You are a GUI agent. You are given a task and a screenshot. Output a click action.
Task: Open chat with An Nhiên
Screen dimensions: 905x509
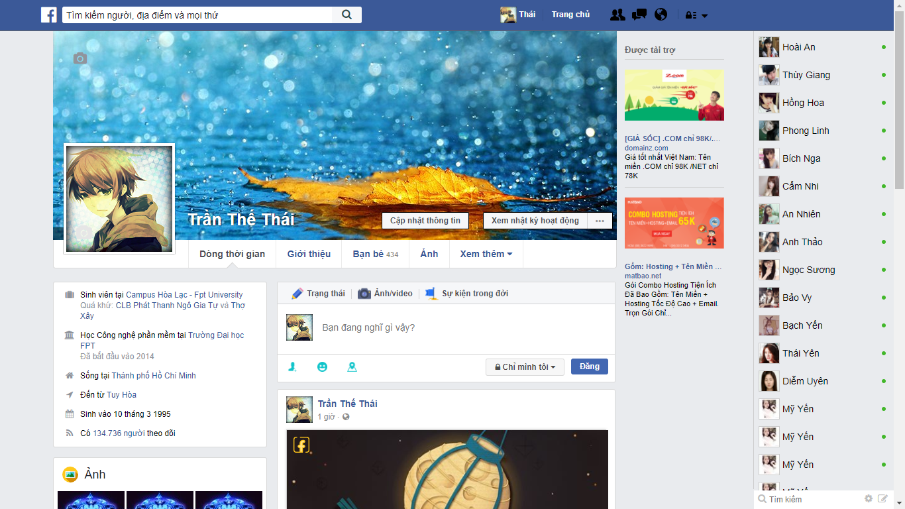pos(824,214)
